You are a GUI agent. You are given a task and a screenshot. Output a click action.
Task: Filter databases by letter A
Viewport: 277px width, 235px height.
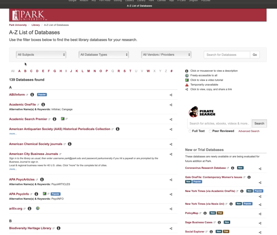click(19, 71)
